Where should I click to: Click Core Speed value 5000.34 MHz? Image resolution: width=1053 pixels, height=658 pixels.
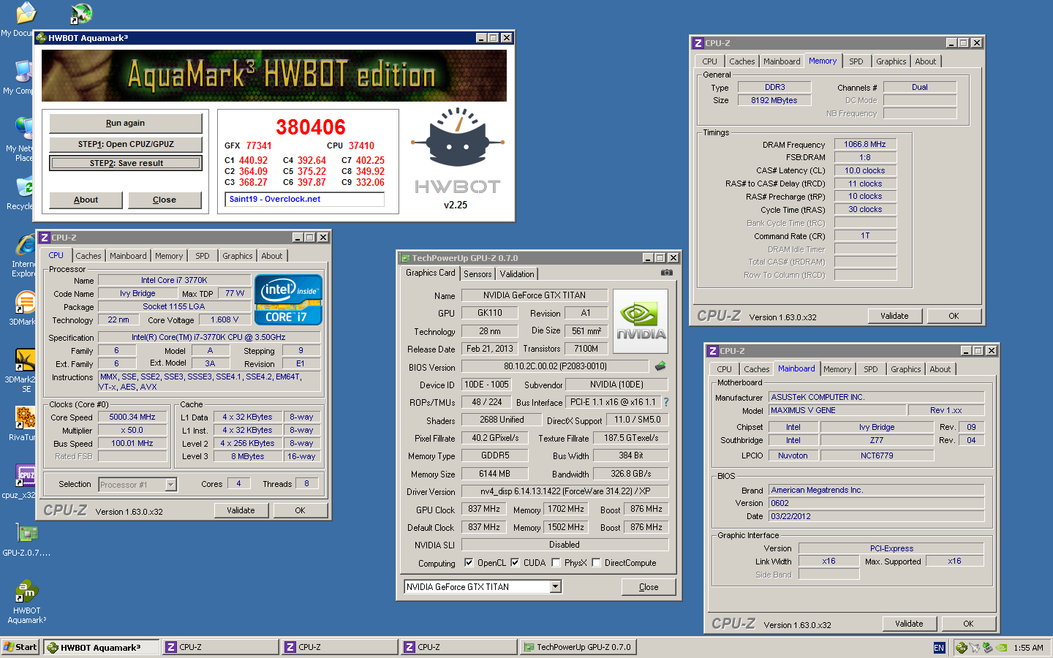[132, 417]
